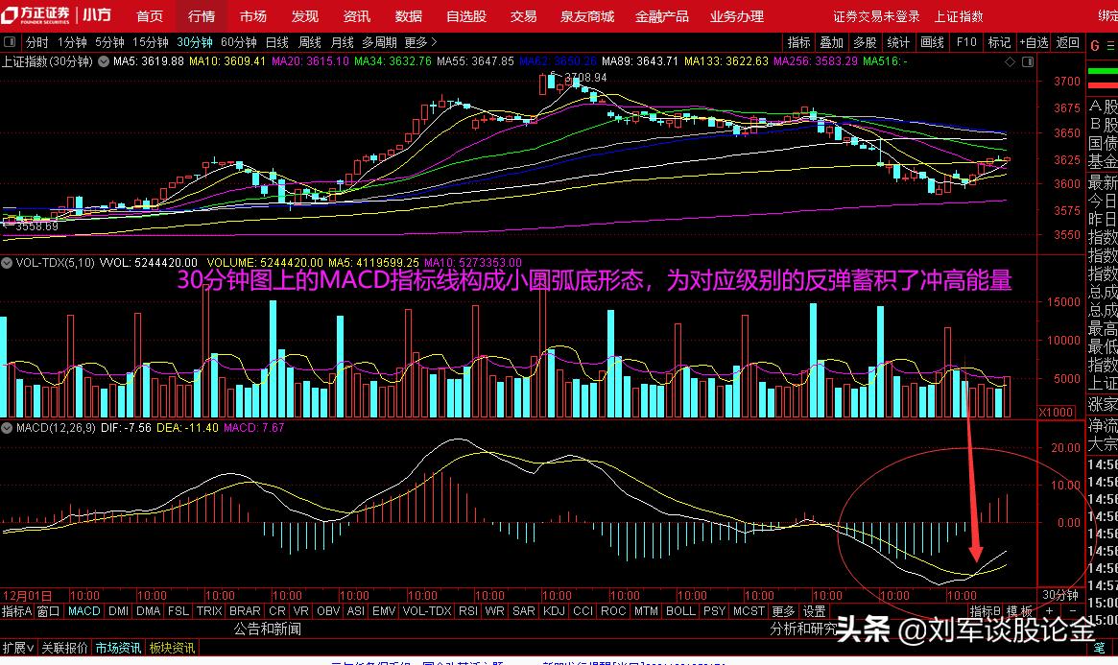Open the 关联报价 tab
This screenshot has width=1118, height=665.
[x=64, y=648]
